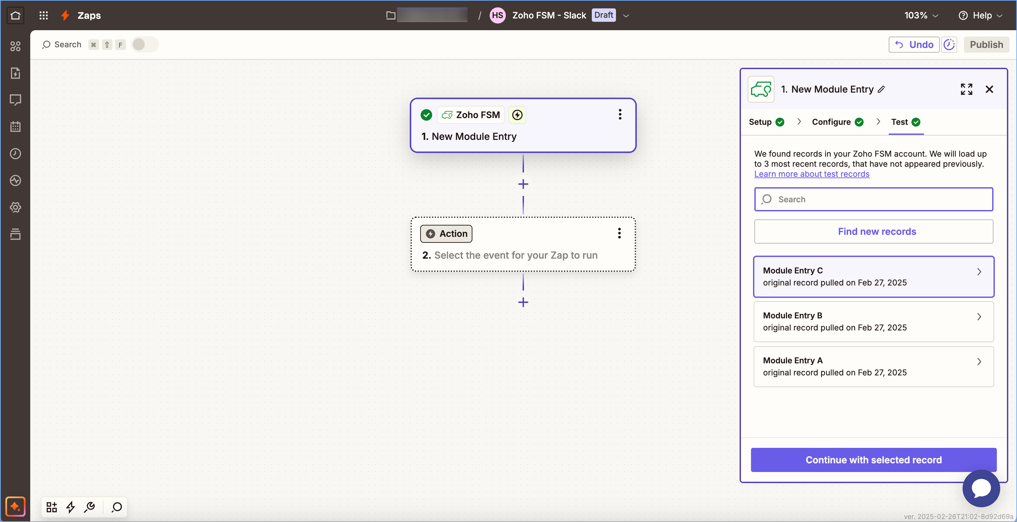Open the apps grid menu icon
Screen dimensions: 1017x522
43,15
